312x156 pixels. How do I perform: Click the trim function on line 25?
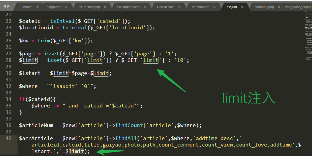[44, 41]
